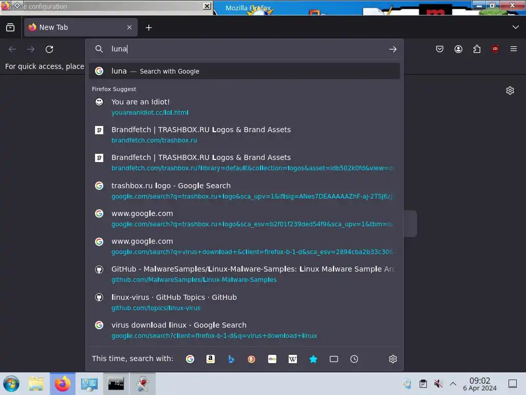This screenshot has height=395, width=526.
Task: Search this time with Bing icon
Action: click(231, 359)
